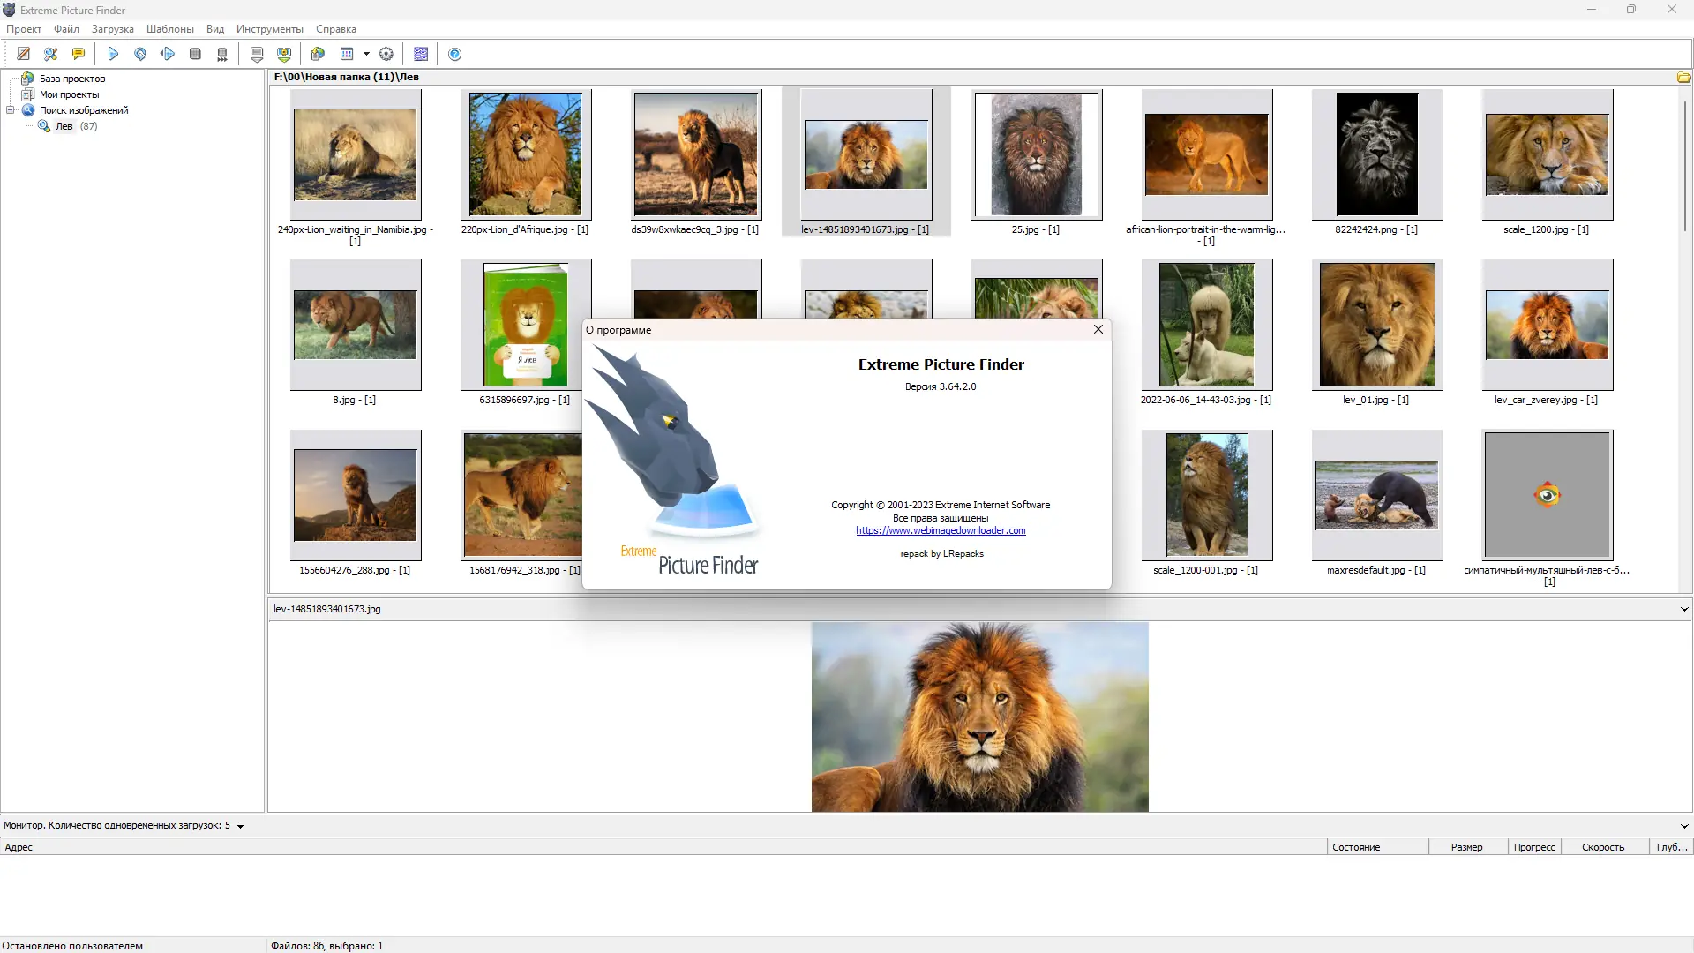
Task: Click the restart download circular arrow icon
Action: (x=140, y=54)
